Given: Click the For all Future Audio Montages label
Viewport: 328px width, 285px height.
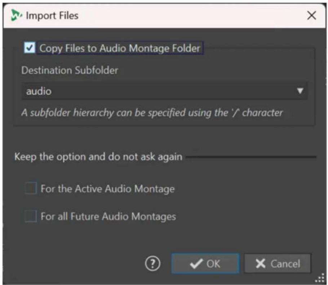Looking at the screenshot, I should tap(108, 217).
